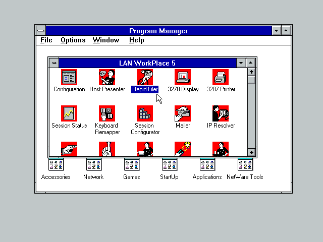Select the Rapid Filer icon
Screen dimensions: 323x242
(x=145, y=77)
